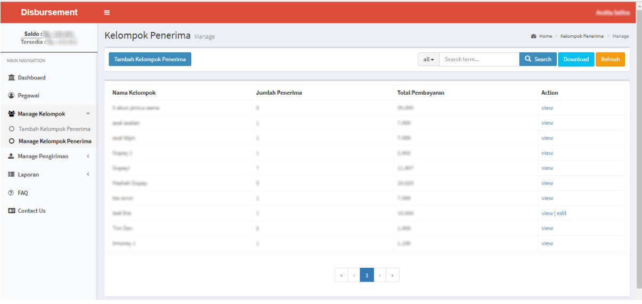Viewport: 642px width, 304px height.
Task: Click the orange Refresh button
Action: click(610, 59)
